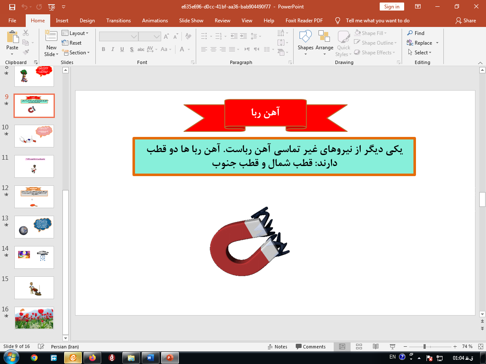
Task: Open the font size combo box
Action: click(x=150, y=37)
